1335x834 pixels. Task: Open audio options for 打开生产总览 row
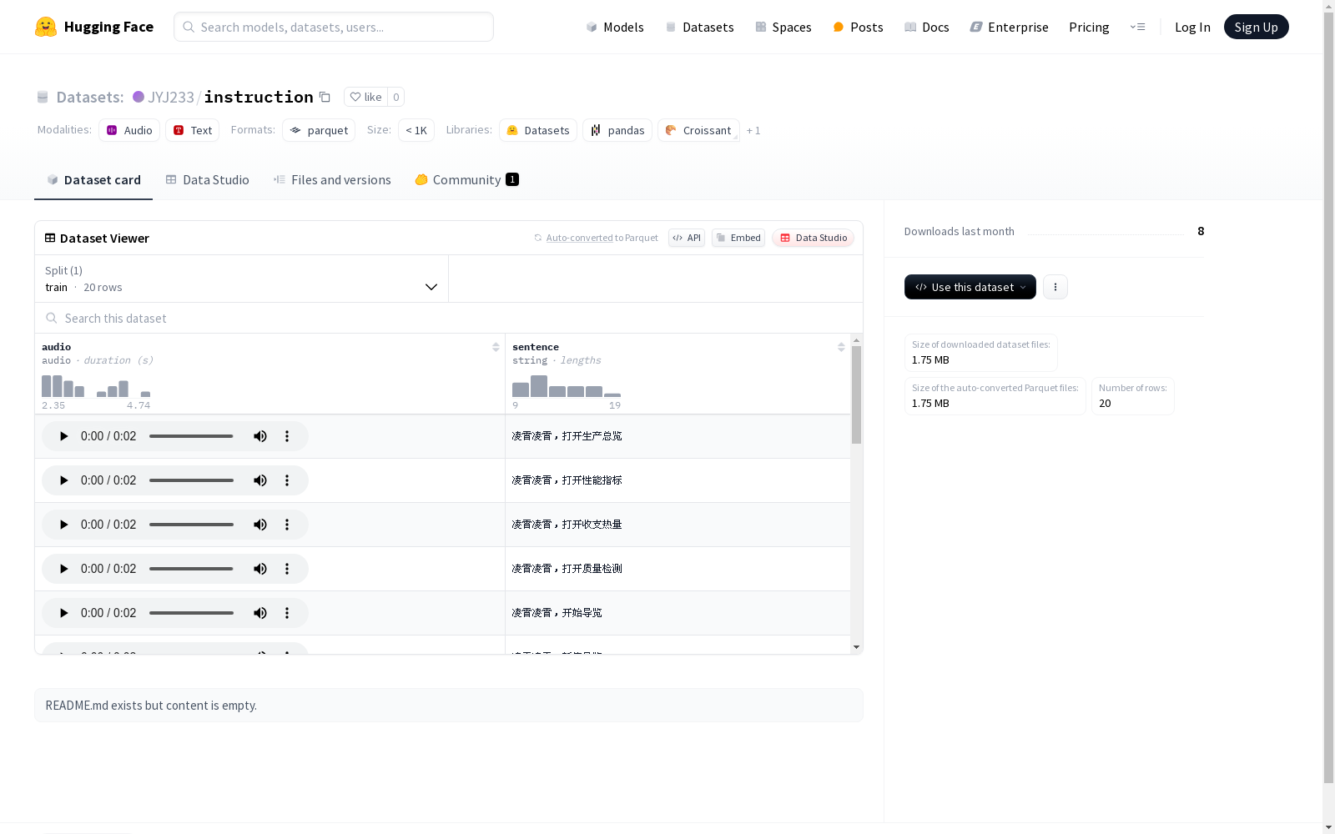coord(287,436)
